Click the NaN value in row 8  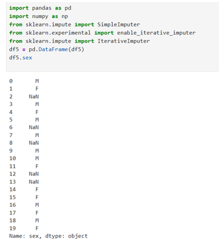(x=34, y=143)
